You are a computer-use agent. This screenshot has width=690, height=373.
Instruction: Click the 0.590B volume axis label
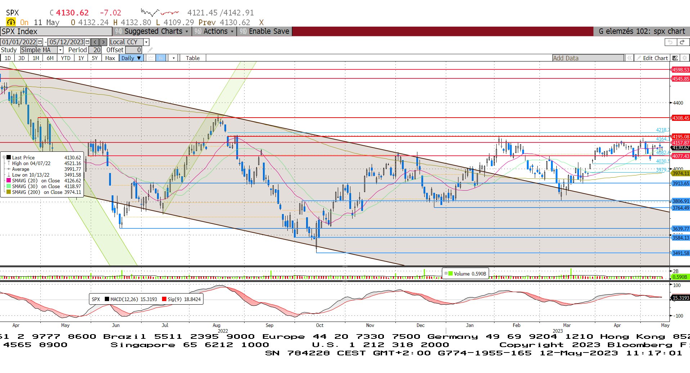pyautogui.click(x=680, y=277)
